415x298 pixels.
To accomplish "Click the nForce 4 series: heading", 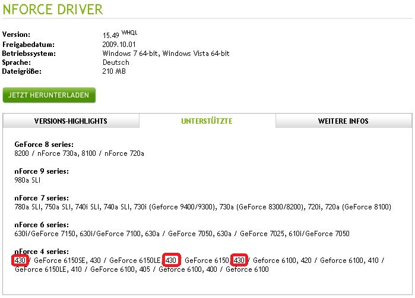I will 42,252.
